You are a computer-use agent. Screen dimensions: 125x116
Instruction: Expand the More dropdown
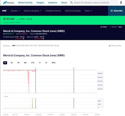88,11
